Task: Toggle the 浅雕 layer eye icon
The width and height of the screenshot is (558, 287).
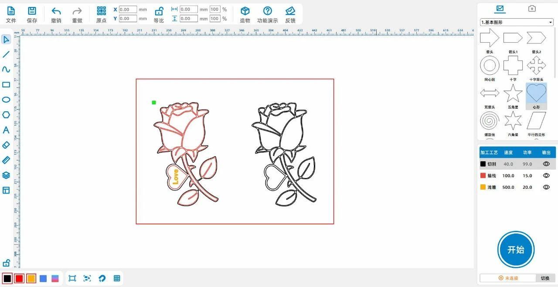Action: click(x=546, y=187)
